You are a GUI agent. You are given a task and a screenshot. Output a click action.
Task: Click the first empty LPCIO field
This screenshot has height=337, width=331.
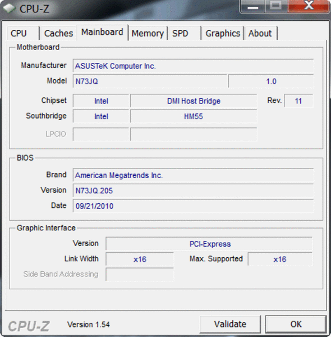(101, 134)
